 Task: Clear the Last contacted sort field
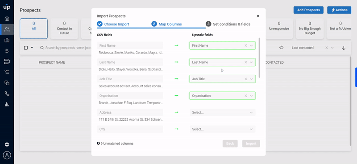[x=327, y=48]
